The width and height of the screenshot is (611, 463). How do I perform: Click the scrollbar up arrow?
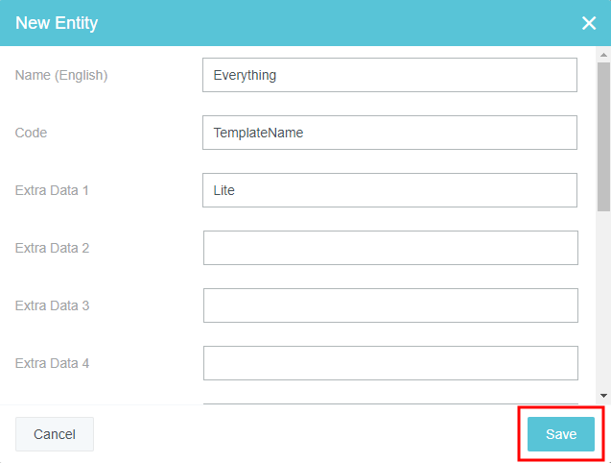click(603, 55)
